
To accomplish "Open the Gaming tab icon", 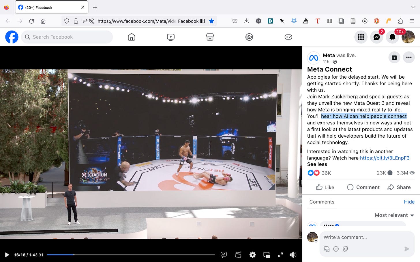I will (x=288, y=37).
